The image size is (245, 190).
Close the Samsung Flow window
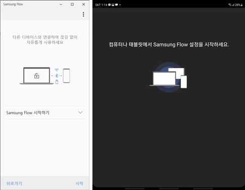(83, 5)
